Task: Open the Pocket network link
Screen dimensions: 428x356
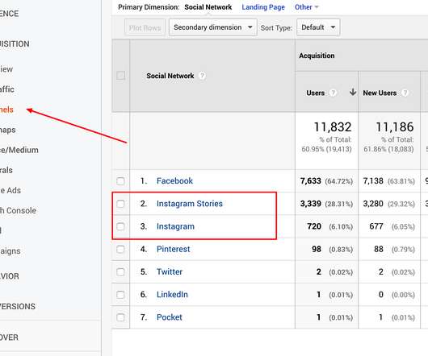Action: (170, 317)
